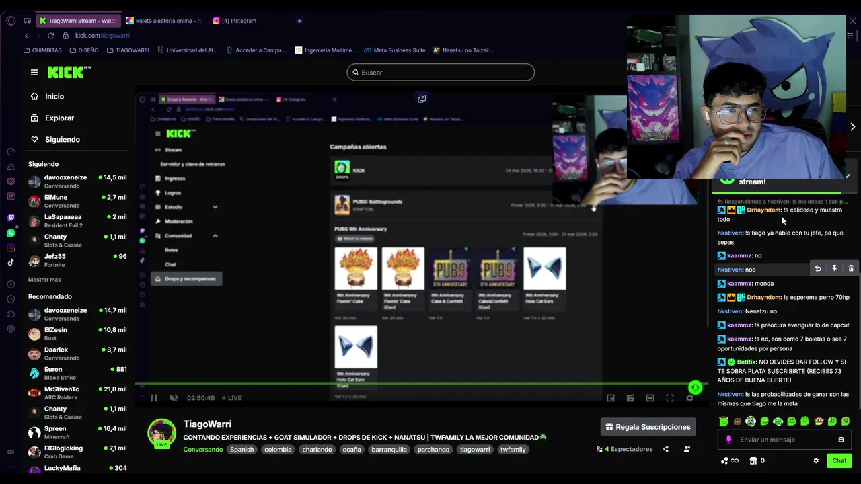This screenshot has width=861, height=484.
Task: Open a new browser tab
Action: point(299,21)
